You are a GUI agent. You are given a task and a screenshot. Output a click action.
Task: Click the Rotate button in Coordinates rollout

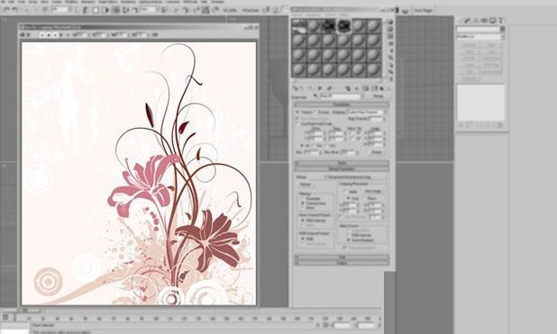pos(377,153)
